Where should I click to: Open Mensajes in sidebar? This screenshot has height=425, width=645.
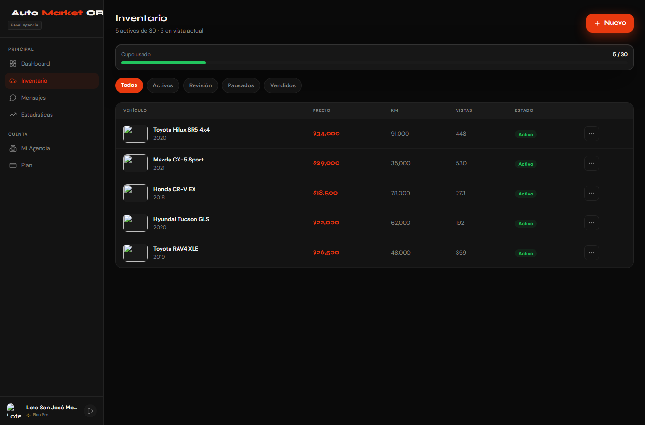click(x=52, y=98)
